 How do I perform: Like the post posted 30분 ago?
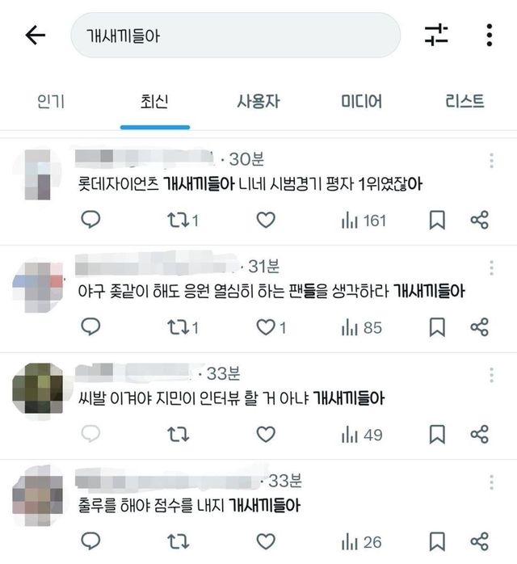(x=266, y=220)
